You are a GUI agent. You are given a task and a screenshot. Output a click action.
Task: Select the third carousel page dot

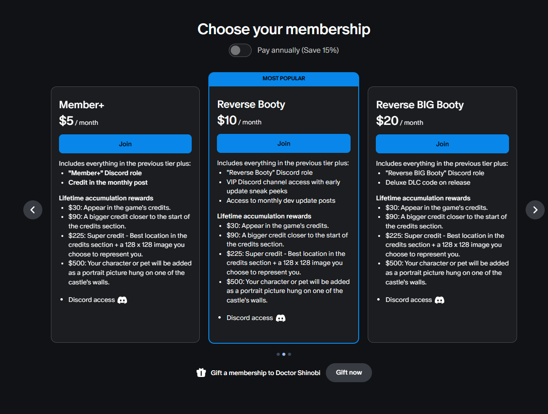(289, 354)
